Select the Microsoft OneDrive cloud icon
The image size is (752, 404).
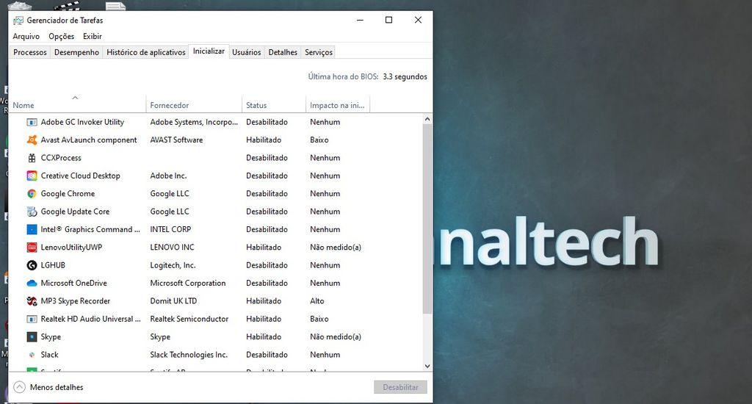pos(32,283)
